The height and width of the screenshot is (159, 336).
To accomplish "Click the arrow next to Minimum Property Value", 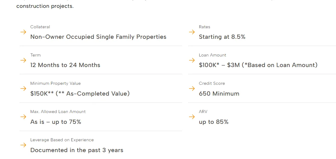I will [23, 89].
